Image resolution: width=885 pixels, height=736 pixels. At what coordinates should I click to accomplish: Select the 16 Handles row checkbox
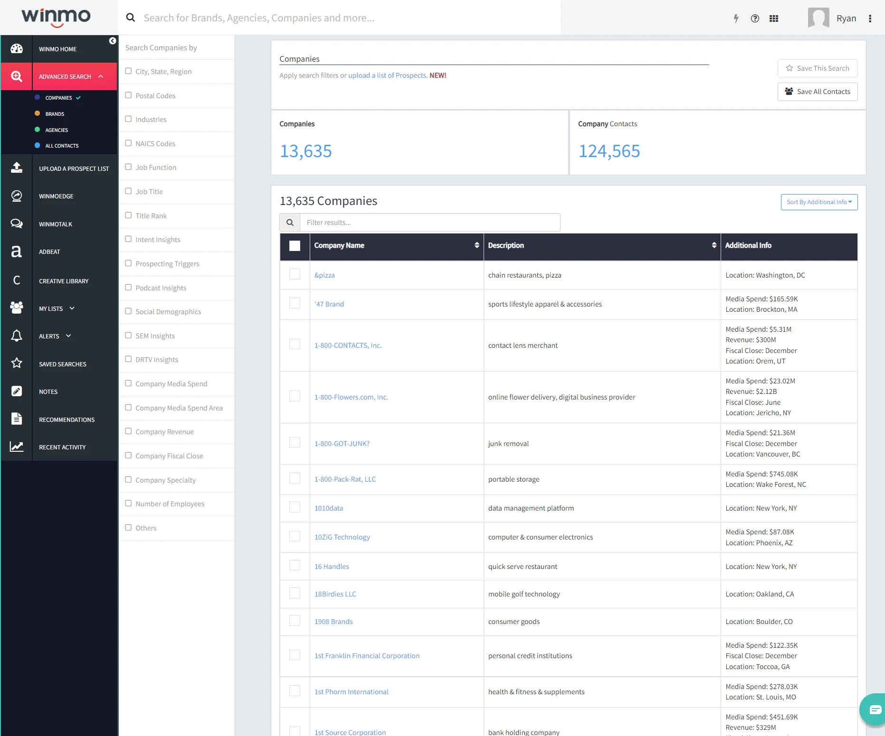coord(295,566)
